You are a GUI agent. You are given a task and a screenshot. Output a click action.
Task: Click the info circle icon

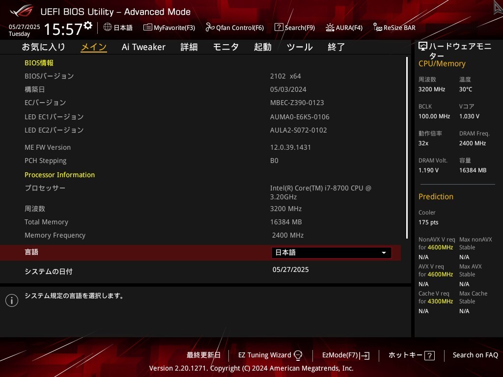pos(12,300)
